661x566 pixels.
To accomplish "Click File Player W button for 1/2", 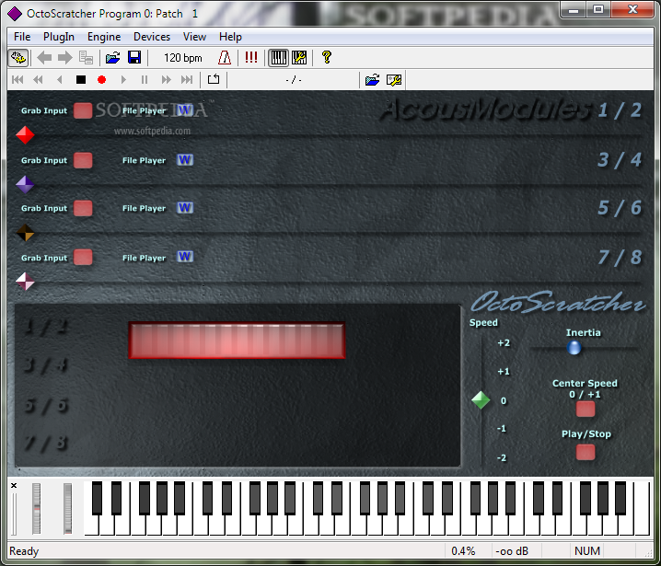I will point(185,110).
